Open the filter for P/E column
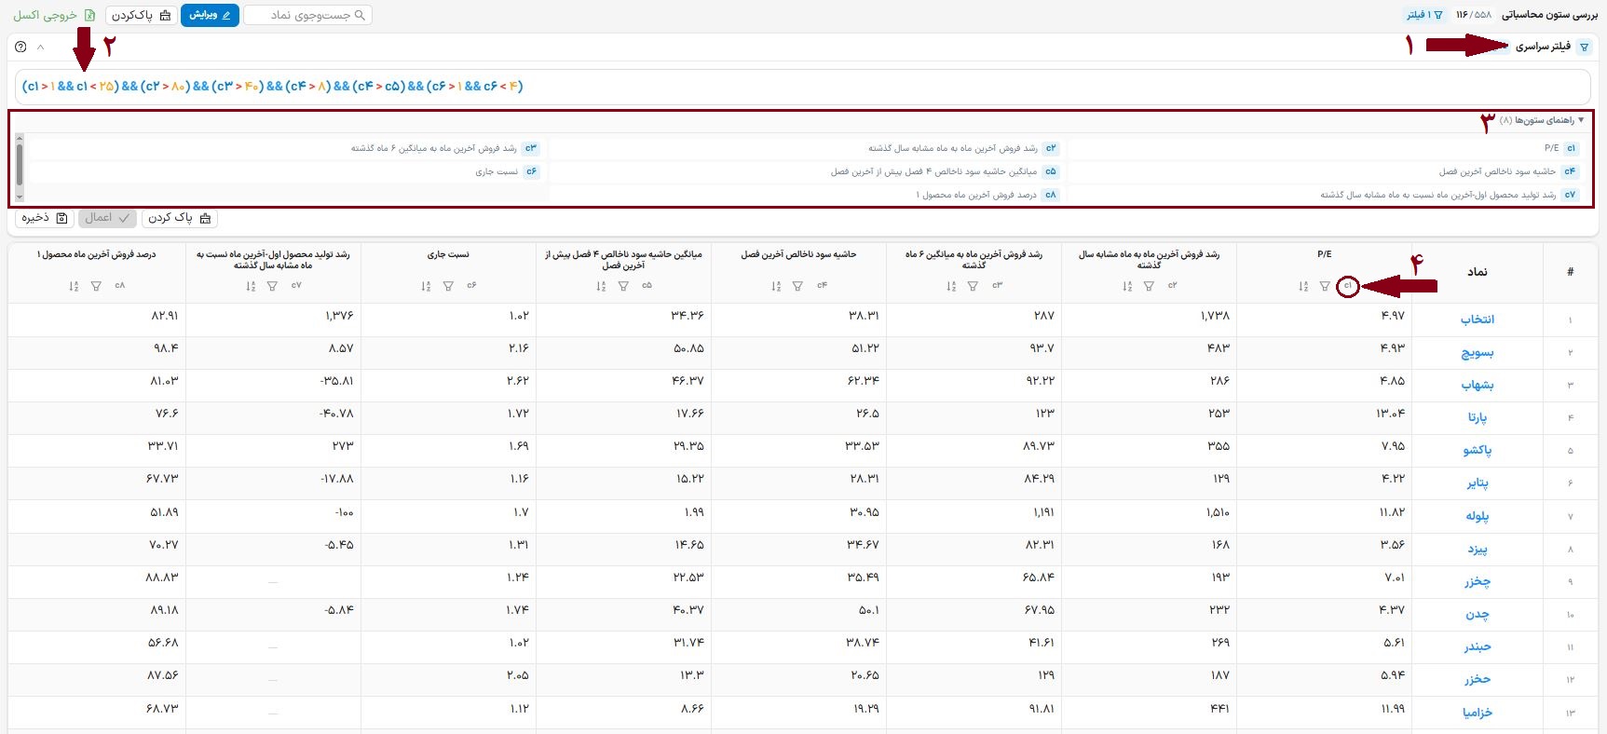This screenshot has height=734, width=1607. click(x=1325, y=286)
